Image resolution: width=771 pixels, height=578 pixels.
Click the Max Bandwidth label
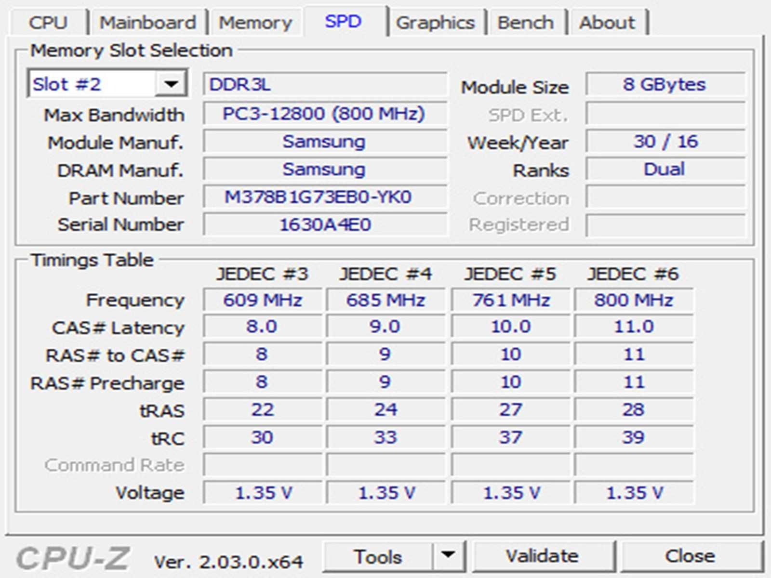click(114, 115)
